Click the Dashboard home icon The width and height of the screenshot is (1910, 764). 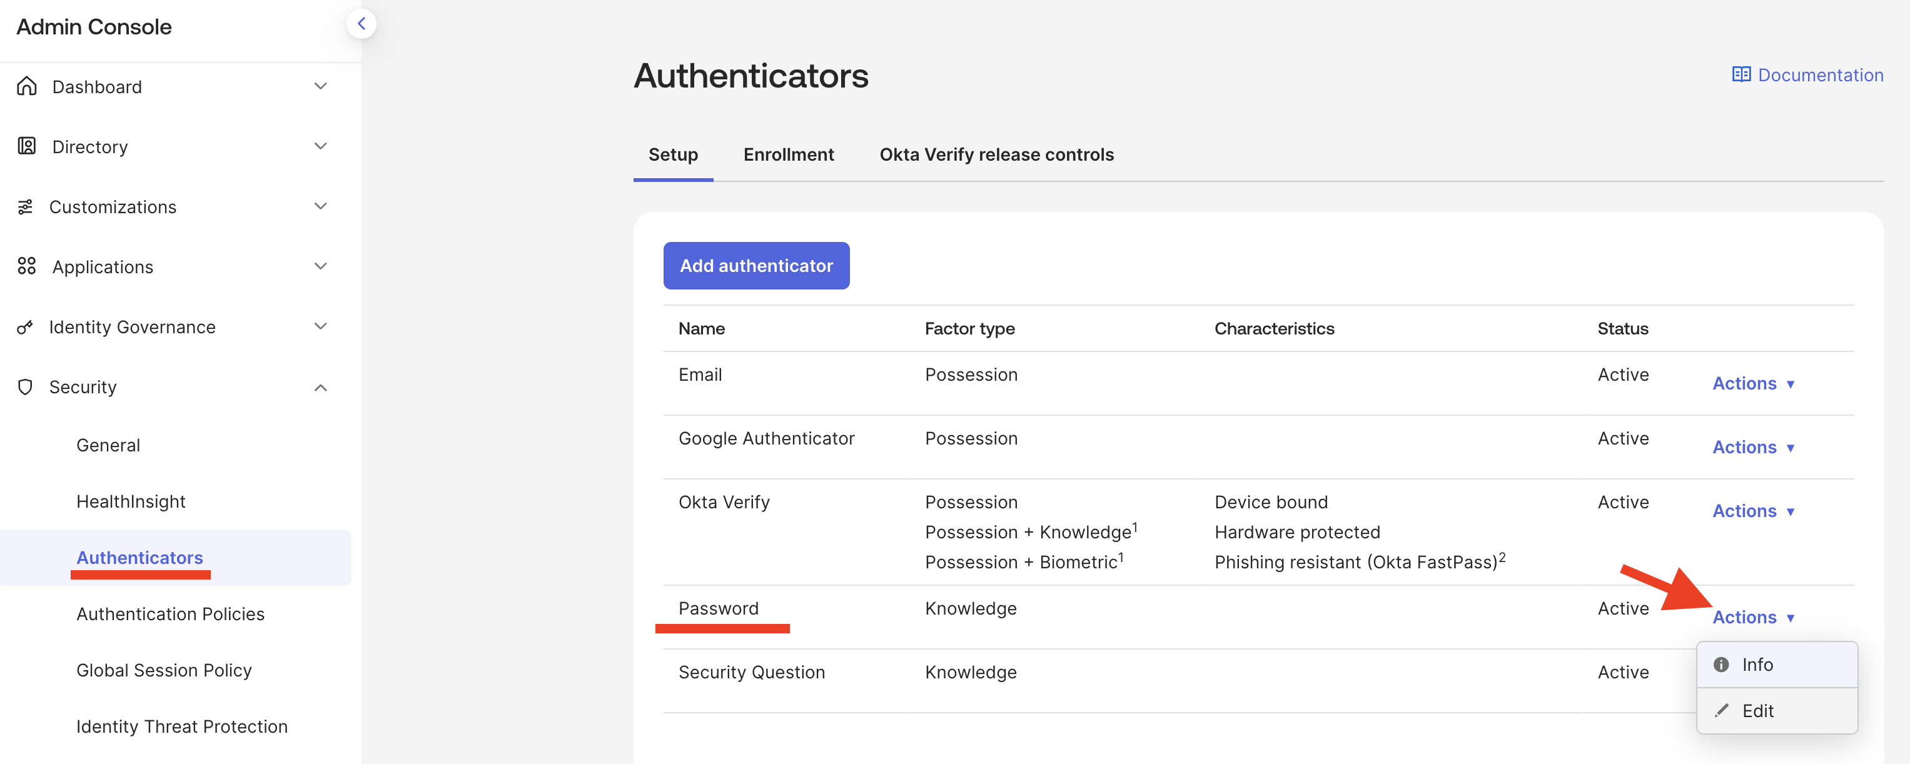(x=27, y=86)
